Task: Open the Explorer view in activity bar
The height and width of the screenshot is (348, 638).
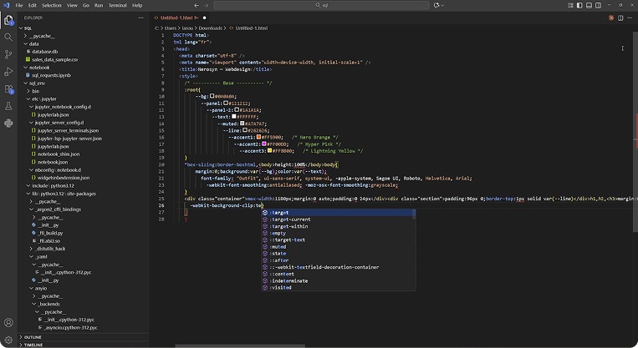Action: click(x=8, y=20)
